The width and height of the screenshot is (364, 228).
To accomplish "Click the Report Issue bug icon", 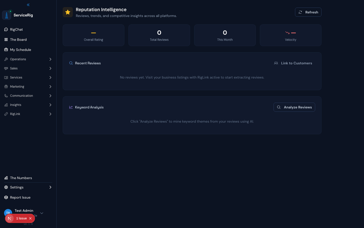I will tap(6, 197).
